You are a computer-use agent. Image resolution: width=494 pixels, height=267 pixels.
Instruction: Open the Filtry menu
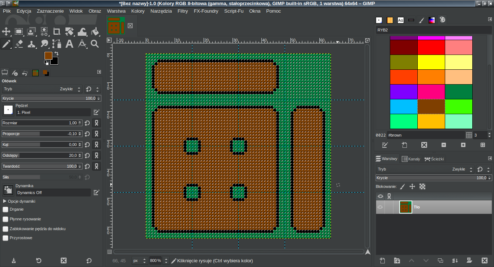(183, 11)
